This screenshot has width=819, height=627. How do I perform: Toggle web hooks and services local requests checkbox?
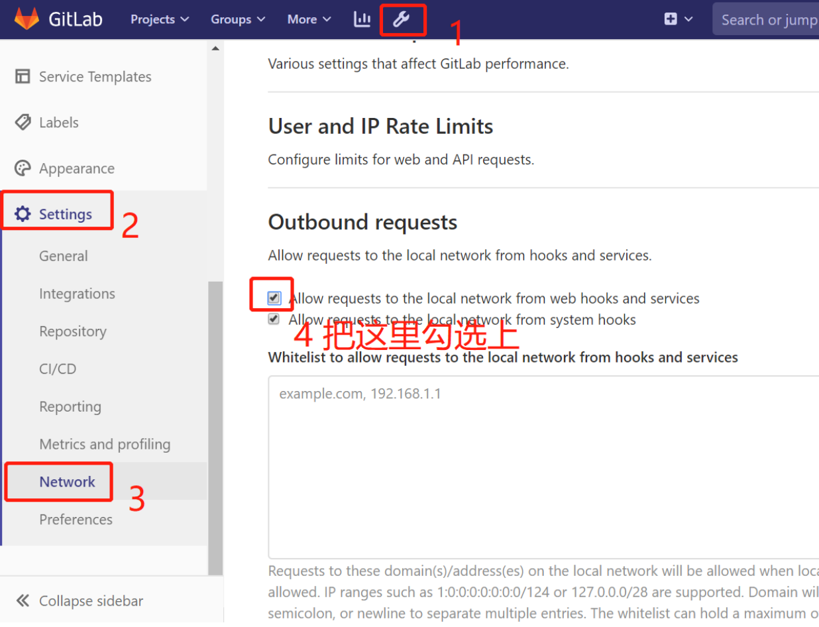pyautogui.click(x=274, y=298)
